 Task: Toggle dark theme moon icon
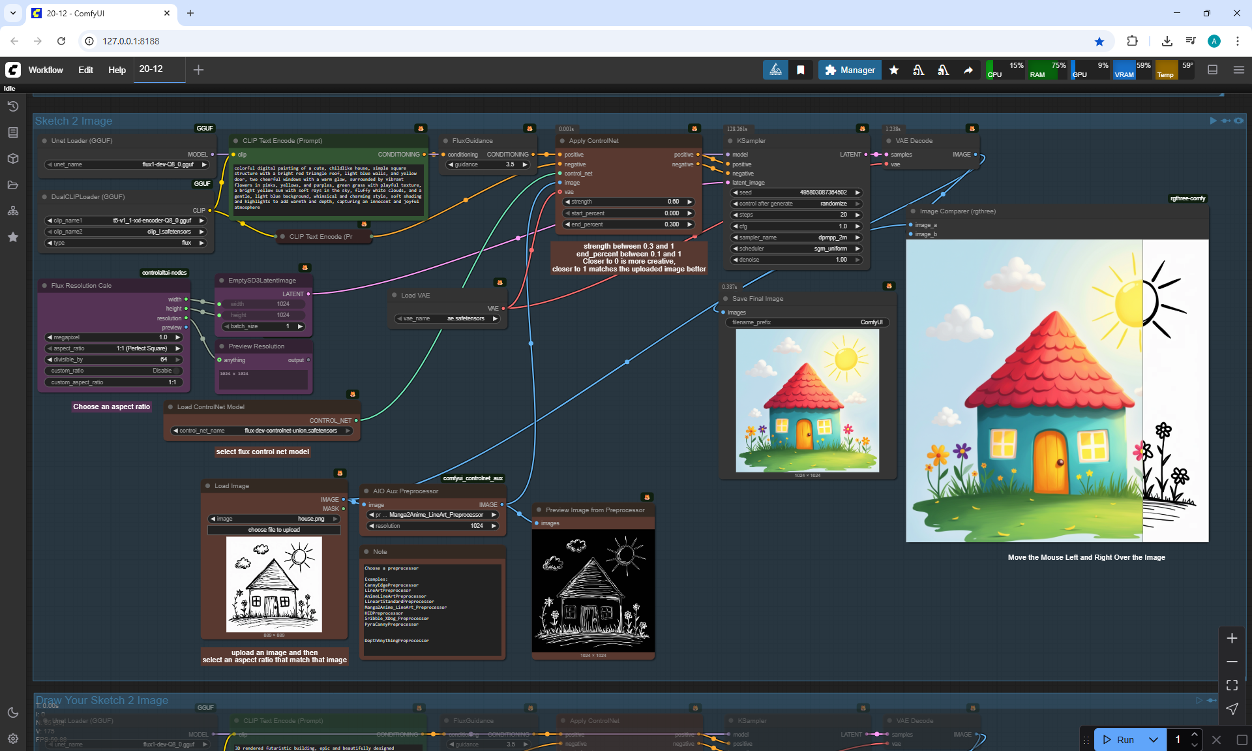13,713
